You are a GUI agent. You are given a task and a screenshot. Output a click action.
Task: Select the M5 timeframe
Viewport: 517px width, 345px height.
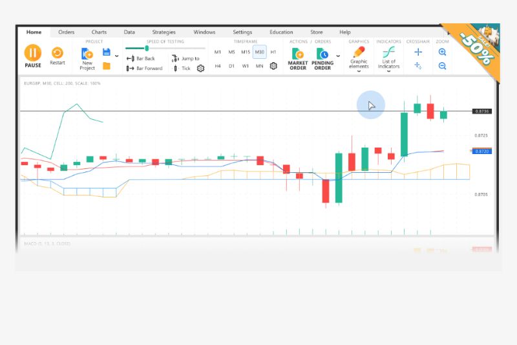click(x=231, y=52)
